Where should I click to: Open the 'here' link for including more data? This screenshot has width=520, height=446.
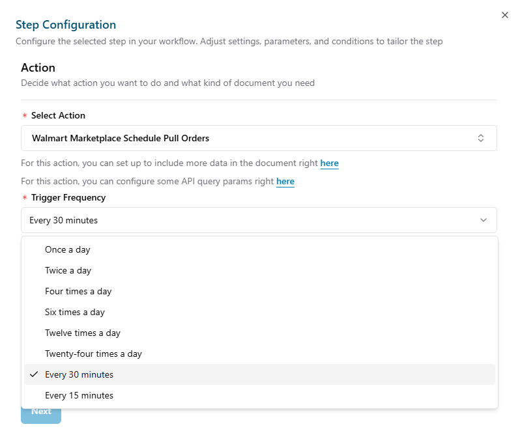pos(329,163)
